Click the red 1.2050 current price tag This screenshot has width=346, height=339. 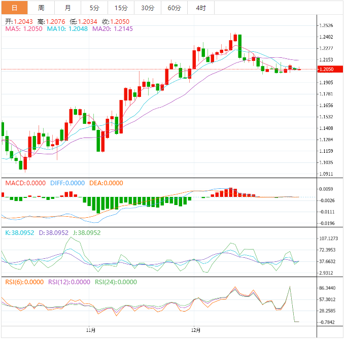coord(326,69)
